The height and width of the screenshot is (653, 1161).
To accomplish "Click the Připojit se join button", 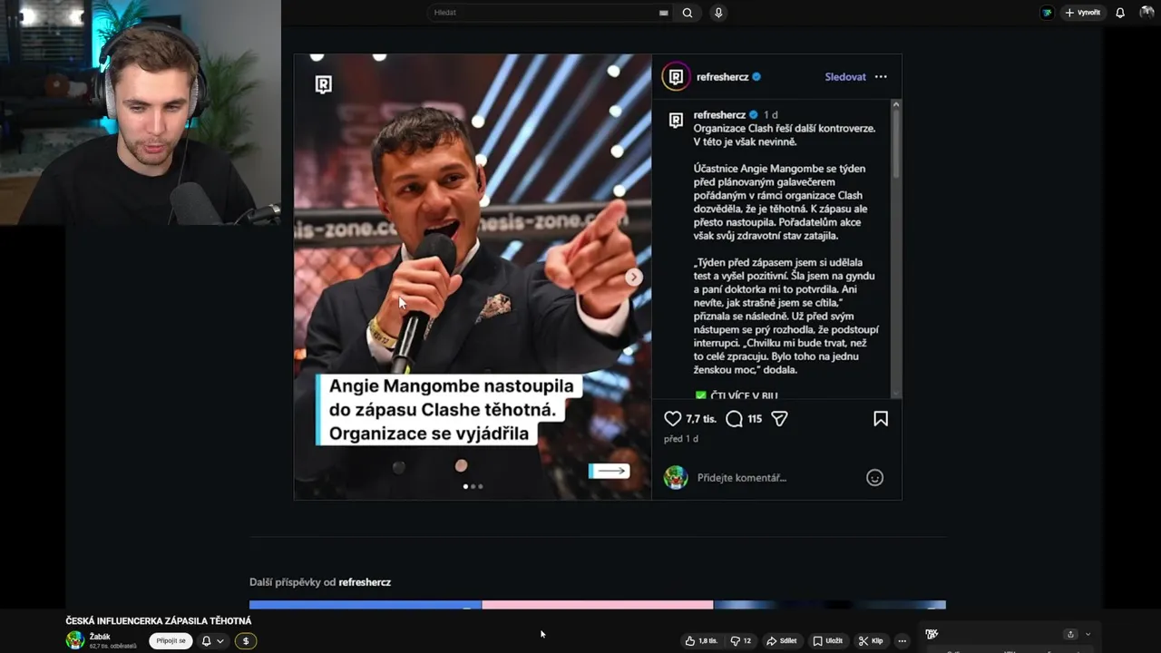I will [x=171, y=640].
